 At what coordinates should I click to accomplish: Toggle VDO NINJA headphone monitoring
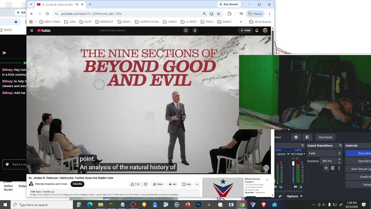(301, 187)
